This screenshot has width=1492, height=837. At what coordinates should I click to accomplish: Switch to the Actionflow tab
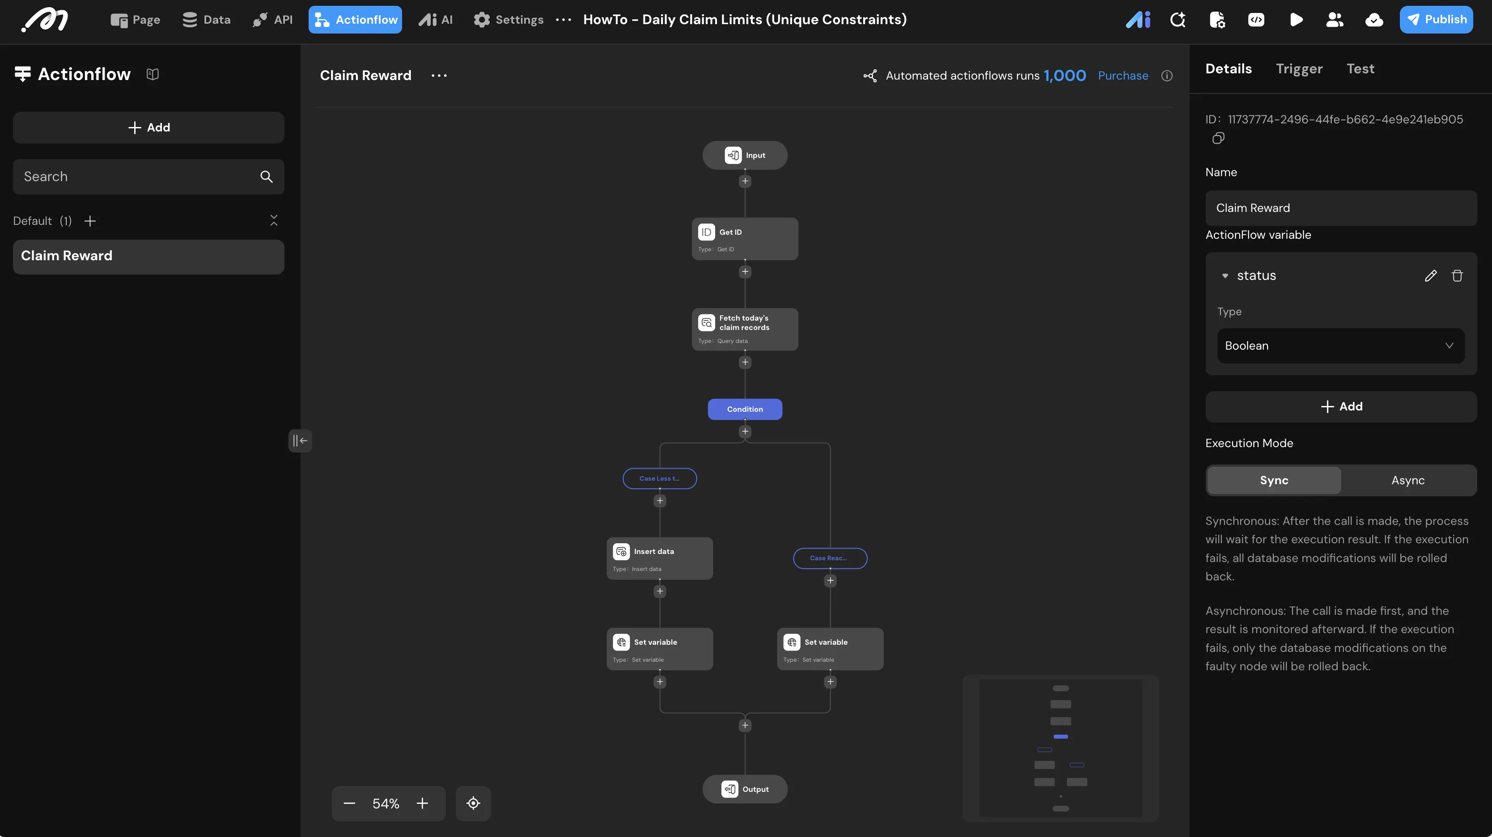(355, 20)
